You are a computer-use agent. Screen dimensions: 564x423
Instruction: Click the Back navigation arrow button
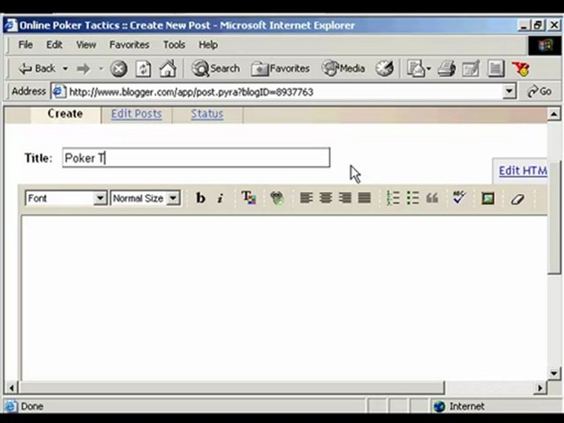(x=36, y=68)
